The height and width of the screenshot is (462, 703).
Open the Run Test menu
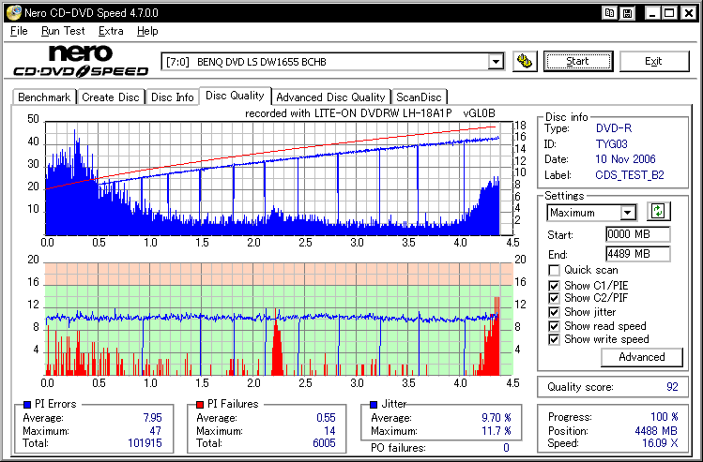tap(63, 31)
